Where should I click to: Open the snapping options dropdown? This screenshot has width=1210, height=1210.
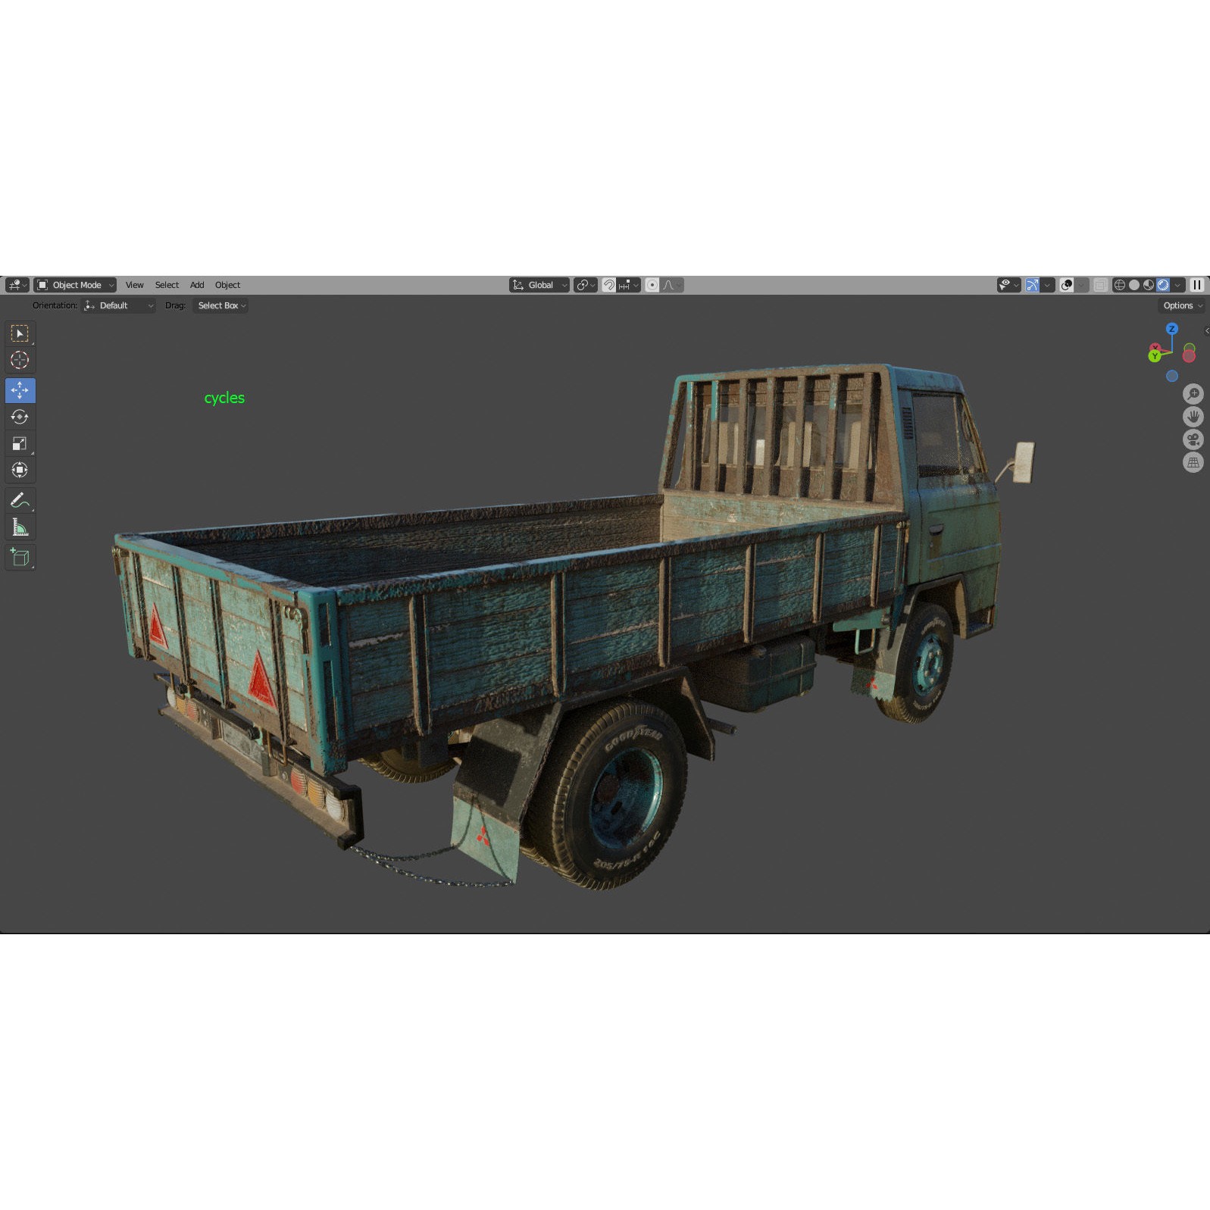629,285
